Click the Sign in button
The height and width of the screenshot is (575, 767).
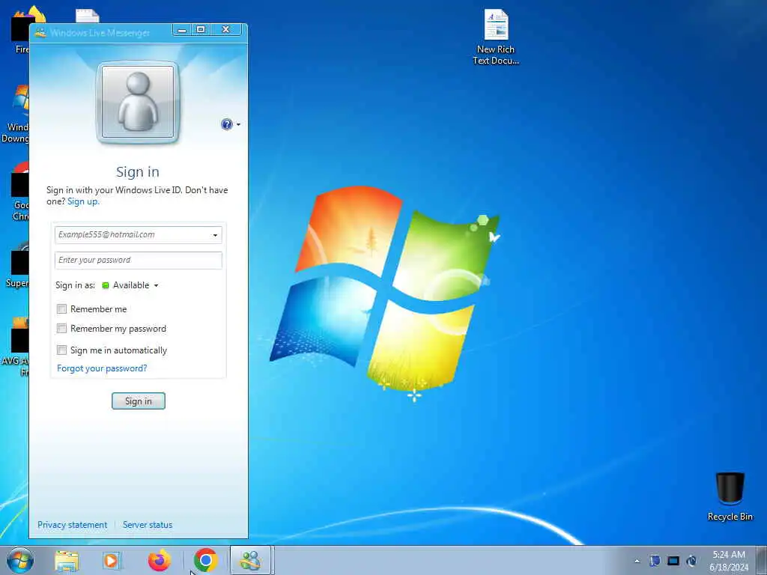coord(139,401)
